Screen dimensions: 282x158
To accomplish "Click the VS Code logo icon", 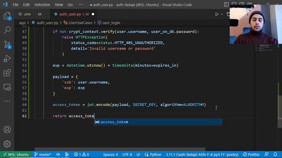I will click(5, 4).
